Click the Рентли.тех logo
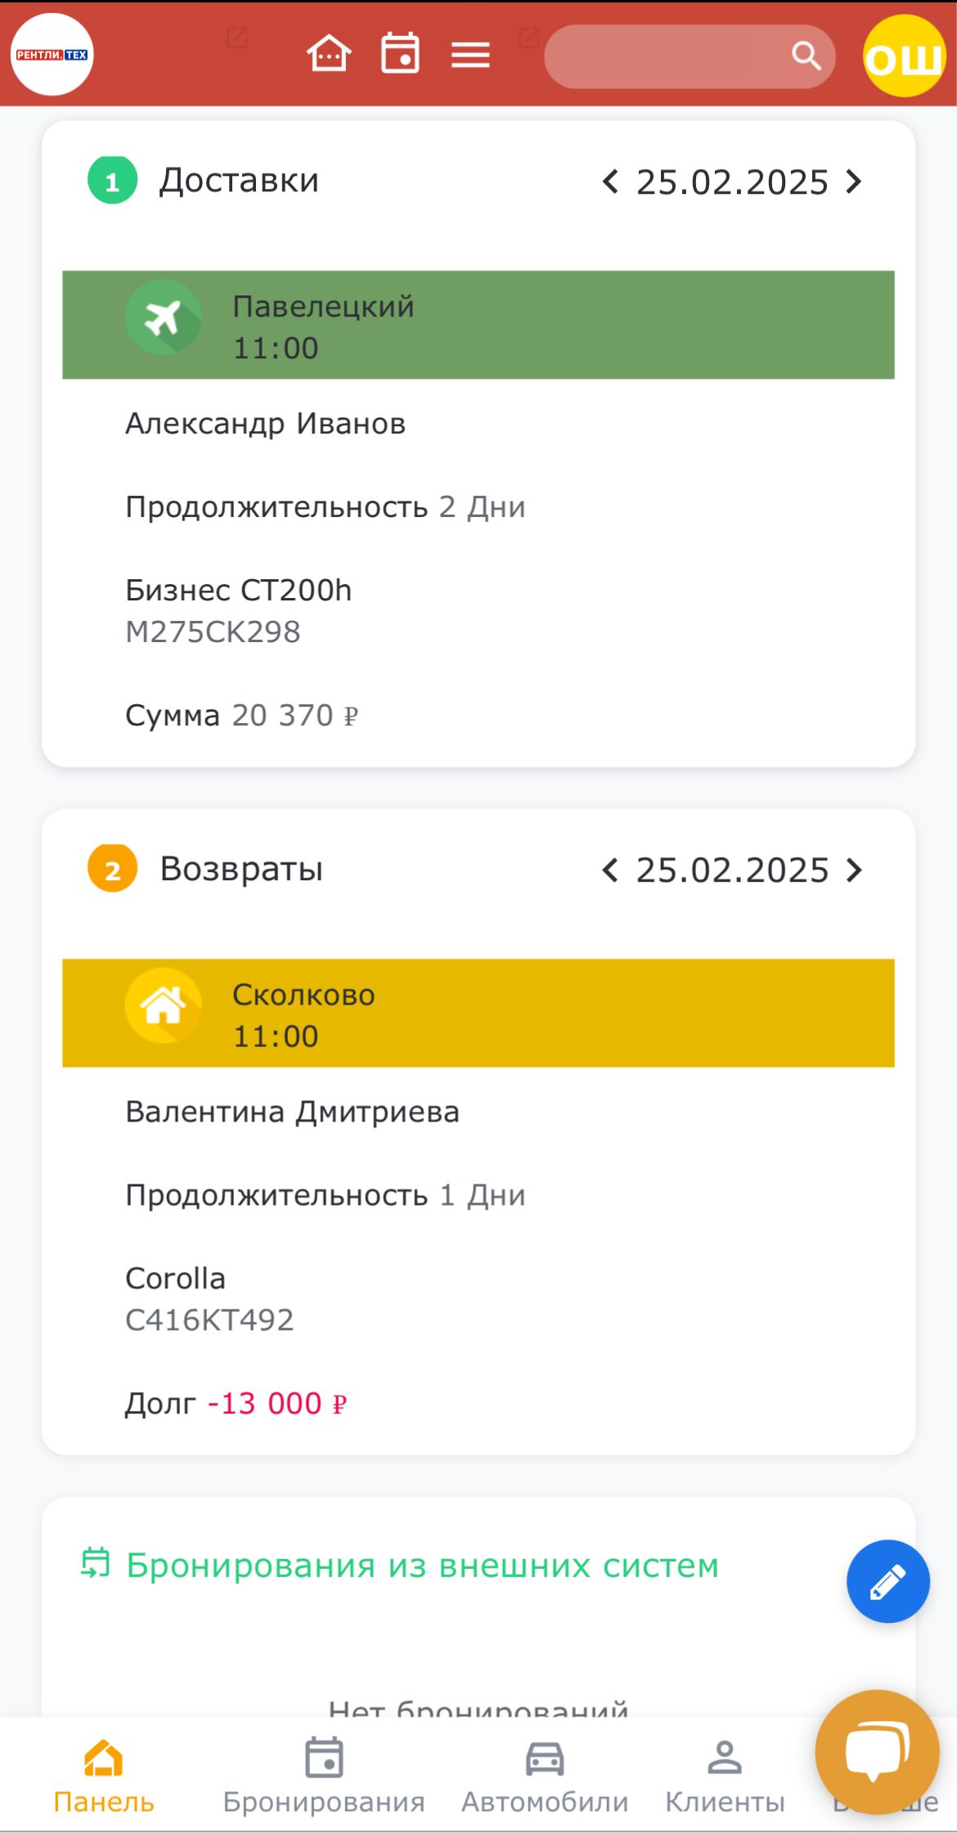Screen dimensions: 957x1834 pyautogui.click(x=52, y=55)
